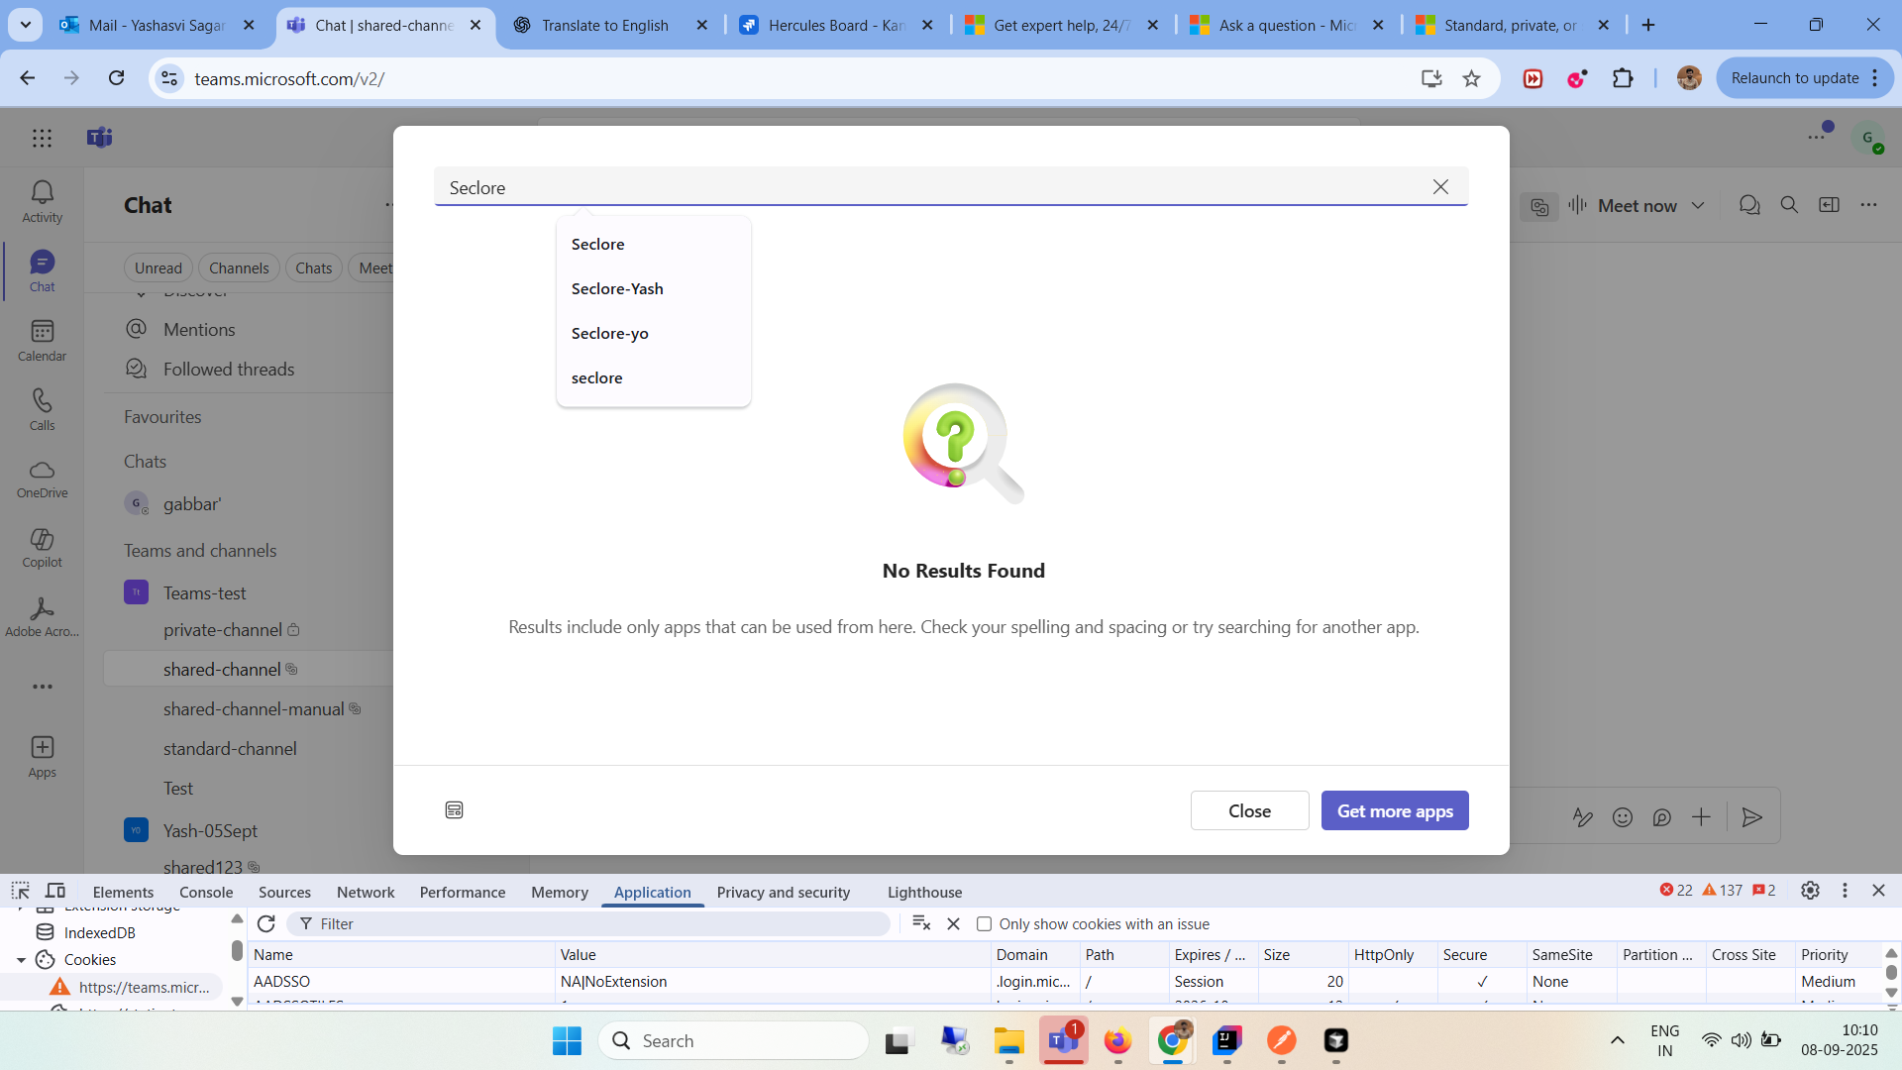The image size is (1902, 1070).
Task: Open Copilot from the sidebar
Action: coord(42,548)
